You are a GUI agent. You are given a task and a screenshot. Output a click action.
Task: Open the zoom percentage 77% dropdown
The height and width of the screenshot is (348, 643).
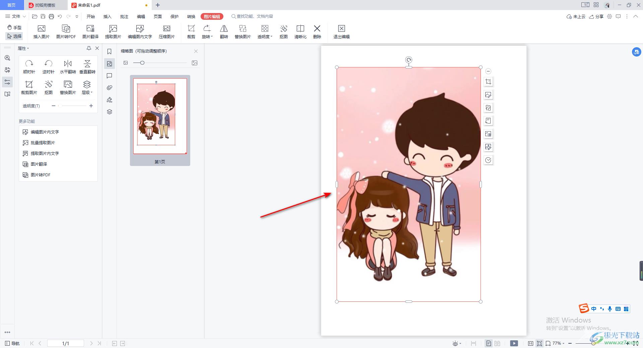coord(559,343)
